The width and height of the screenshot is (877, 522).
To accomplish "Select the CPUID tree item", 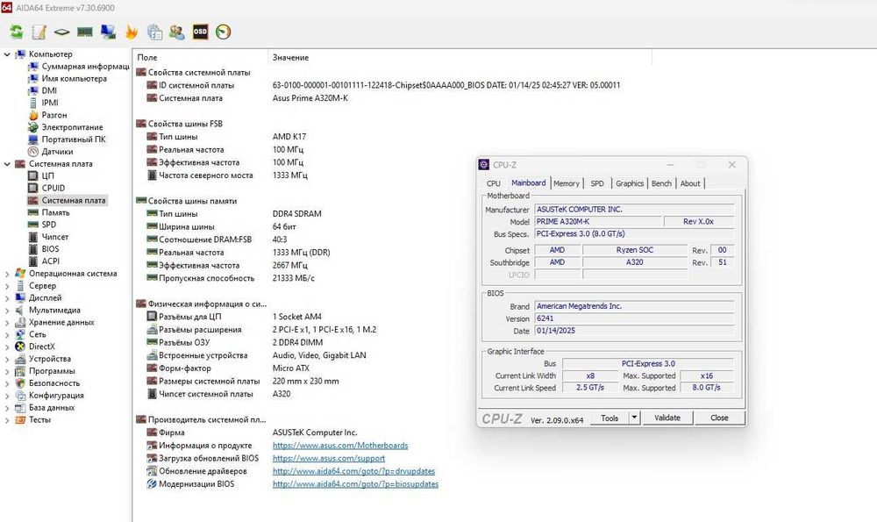I will coord(53,188).
